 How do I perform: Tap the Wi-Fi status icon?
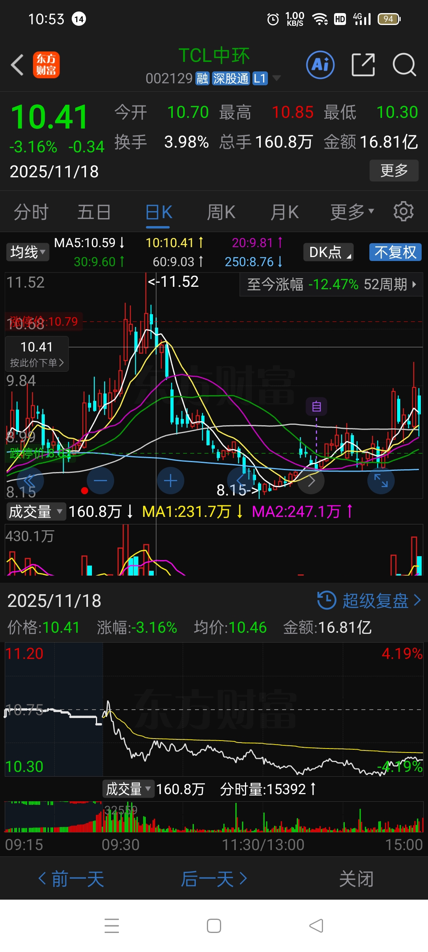pos(320,19)
